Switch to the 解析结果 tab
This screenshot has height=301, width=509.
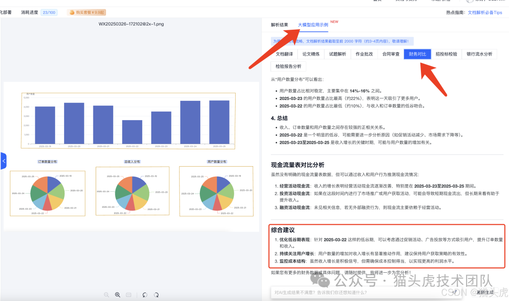[279, 24]
